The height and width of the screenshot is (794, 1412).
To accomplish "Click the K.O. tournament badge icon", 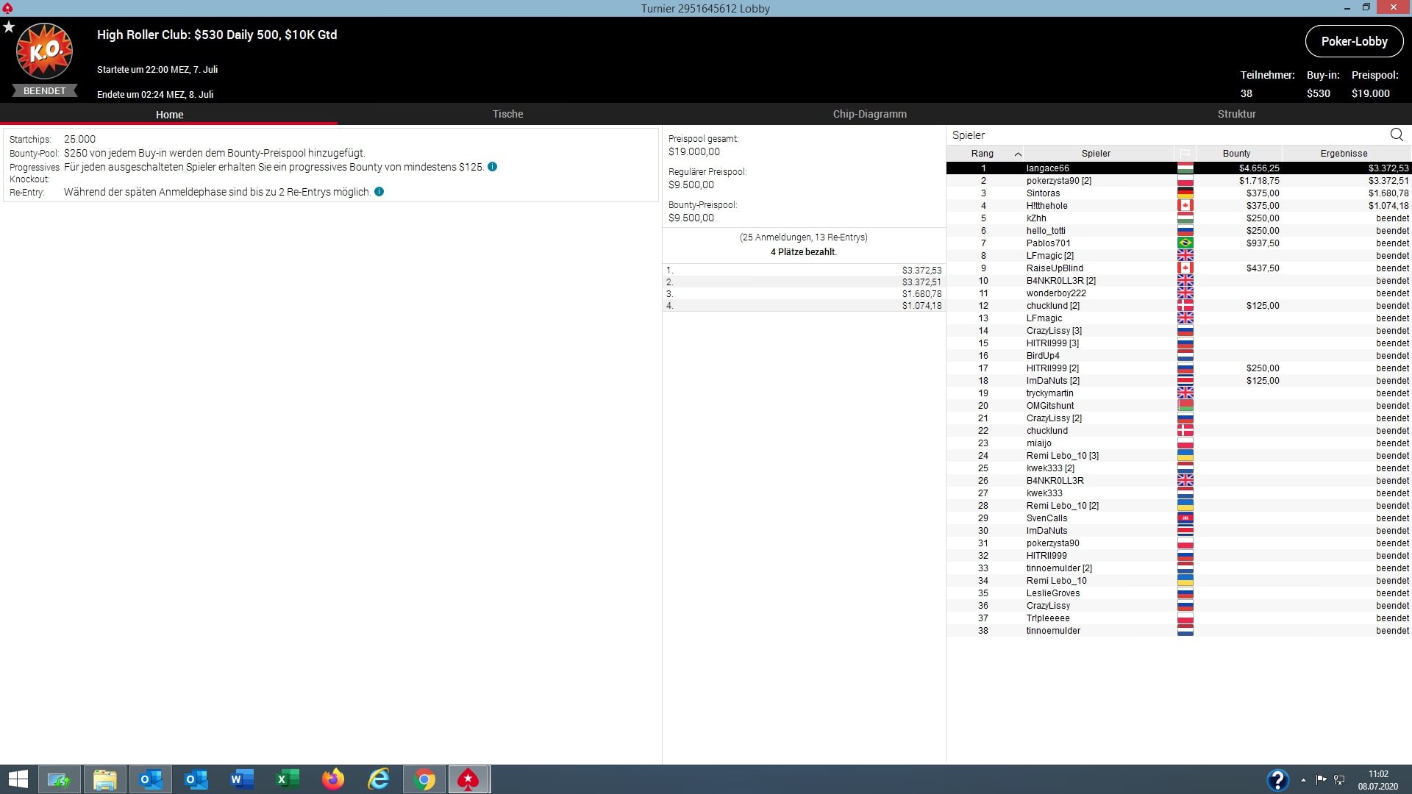I will tap(44, 51).
